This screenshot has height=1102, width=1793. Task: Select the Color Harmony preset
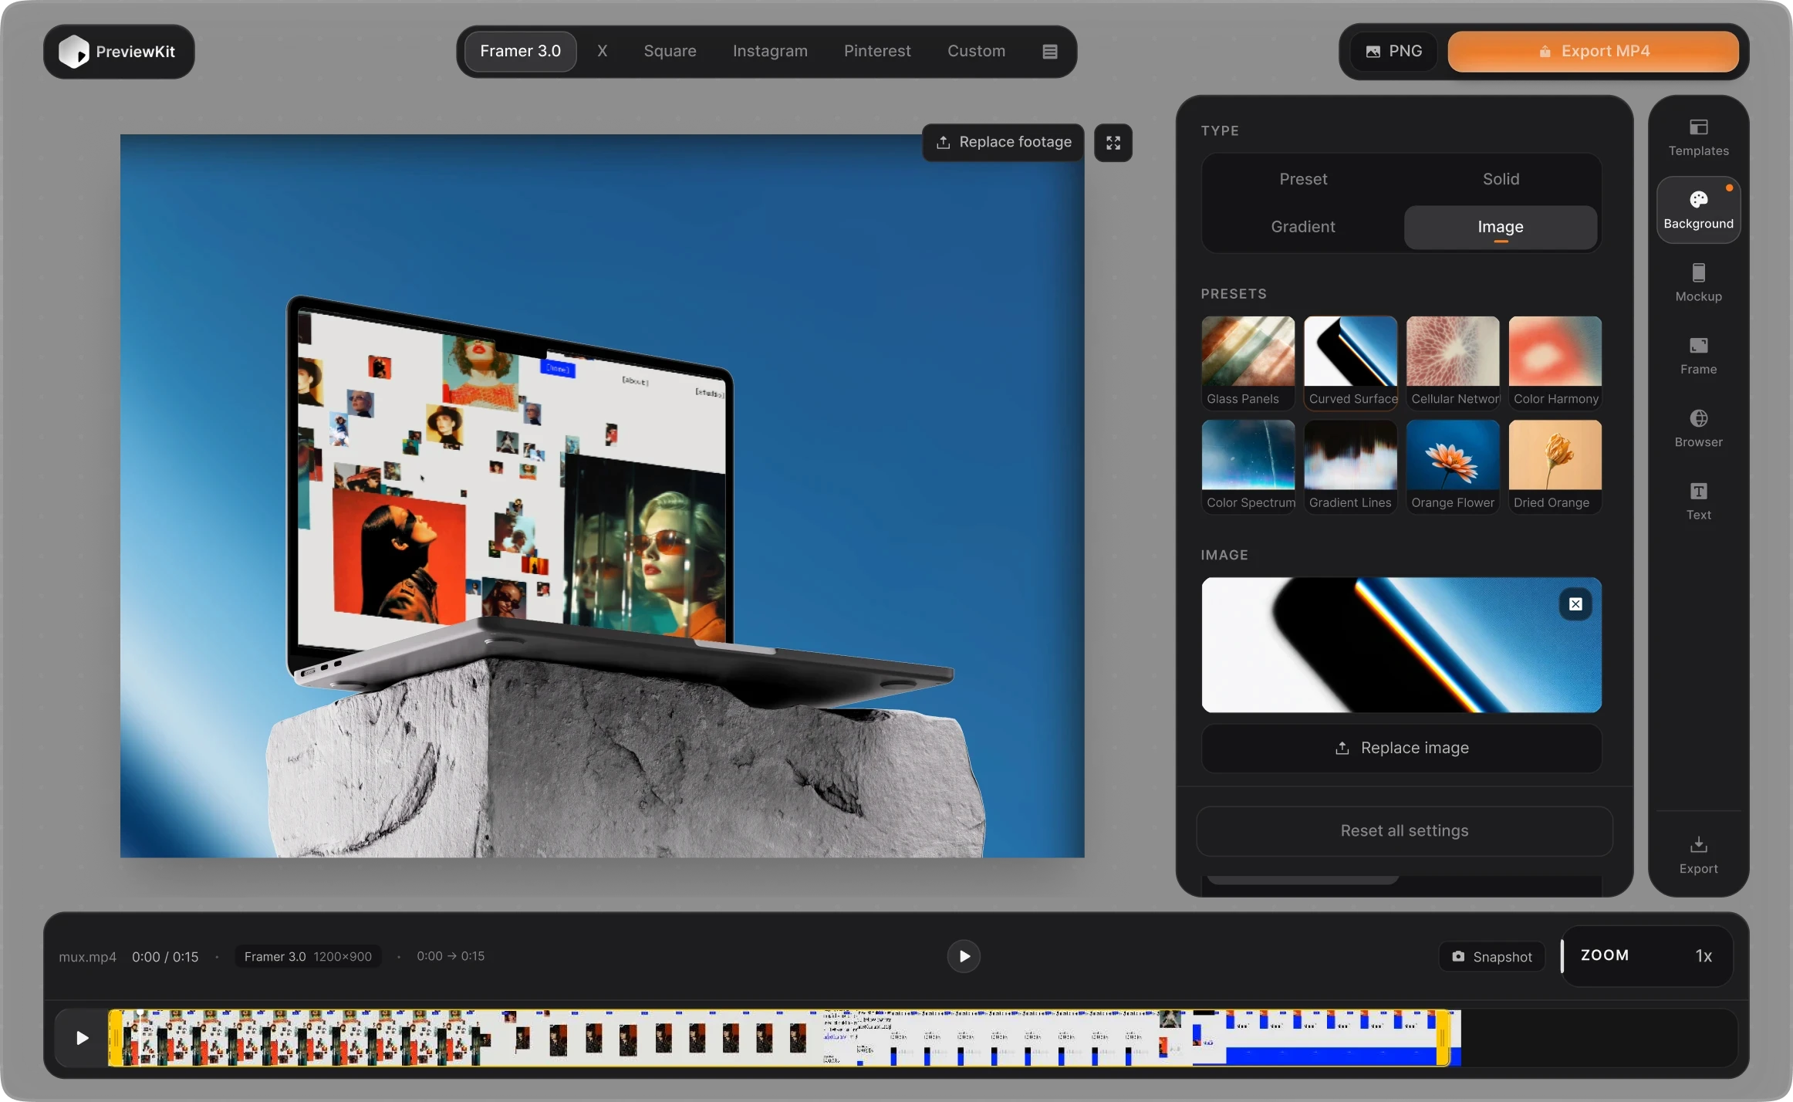(1555, 362)
